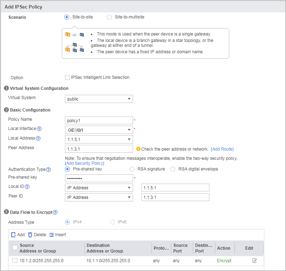Click the Insert row icon
Image resolution: width=286 pixels, height=271 pixels.
51,235
